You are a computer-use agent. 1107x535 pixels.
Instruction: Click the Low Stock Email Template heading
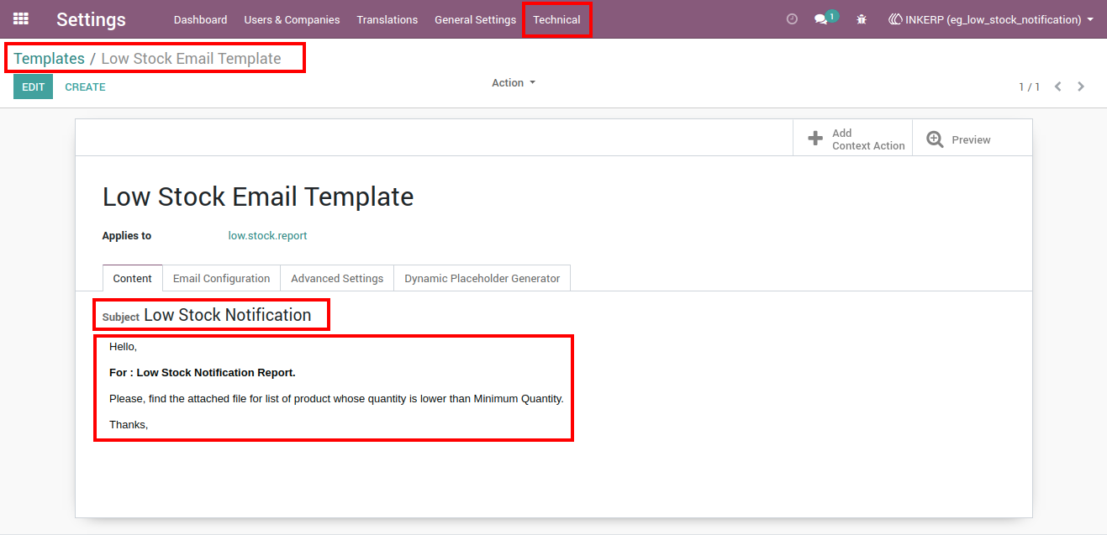pyautogui.click(x=258, y=197)
